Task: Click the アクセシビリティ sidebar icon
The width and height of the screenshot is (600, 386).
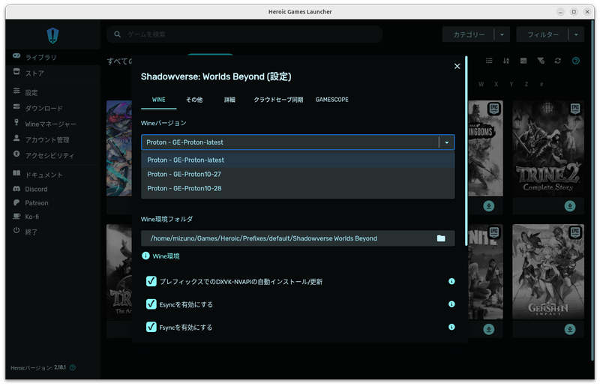Action: tap(16, 154)
